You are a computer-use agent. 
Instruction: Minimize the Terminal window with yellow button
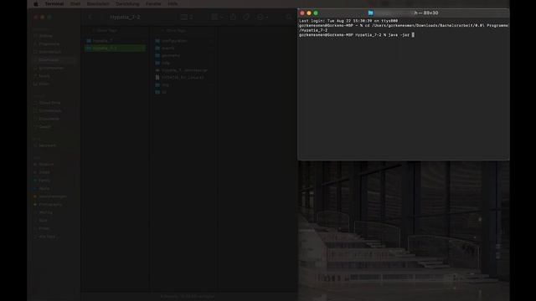(309, 13)
